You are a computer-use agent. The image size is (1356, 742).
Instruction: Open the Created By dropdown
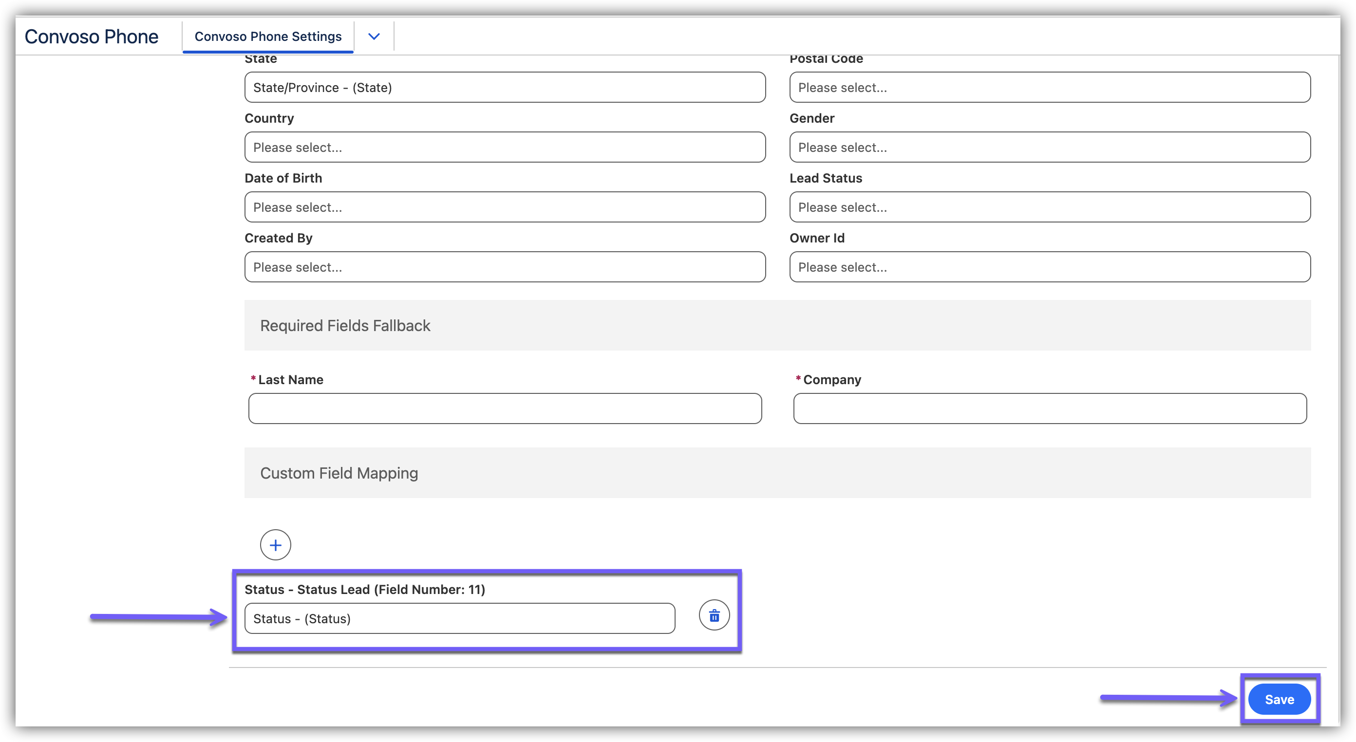tap(504, 267)
